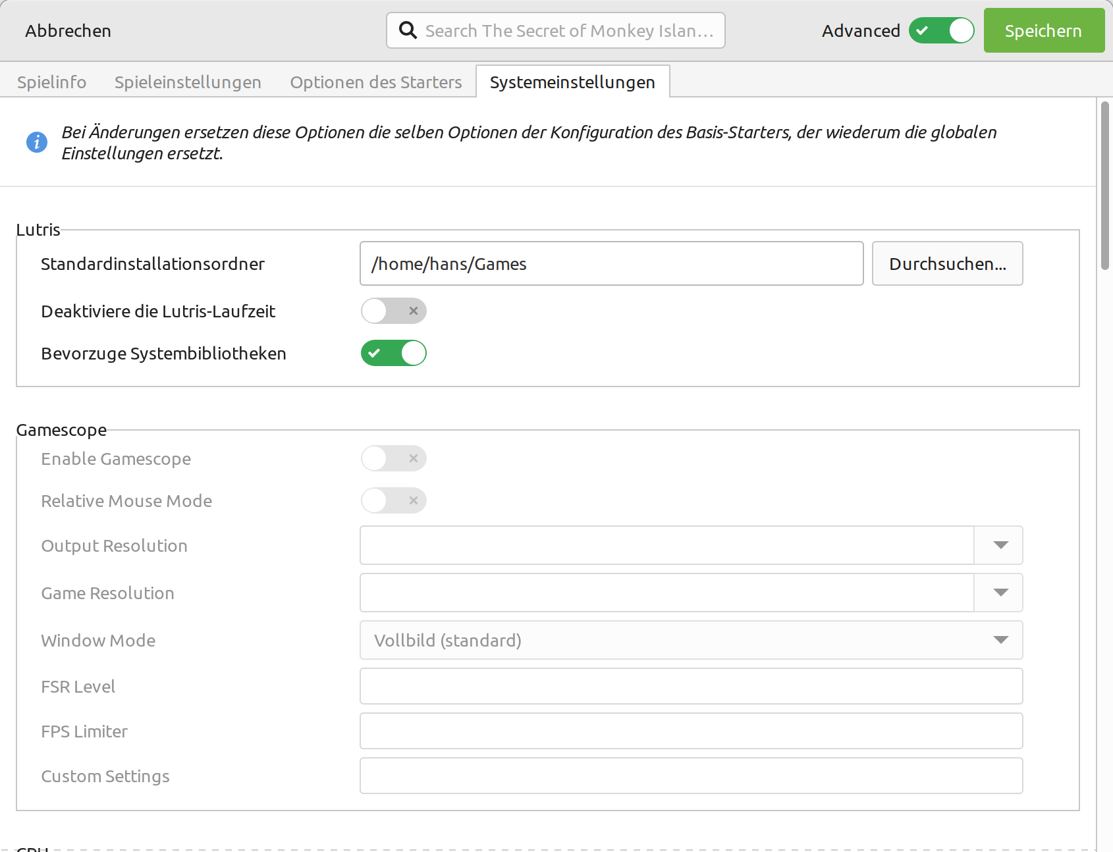Open Output Resolution dropdown arrow
This screenshot has height=852, width=1113.
tap(999, 545)
